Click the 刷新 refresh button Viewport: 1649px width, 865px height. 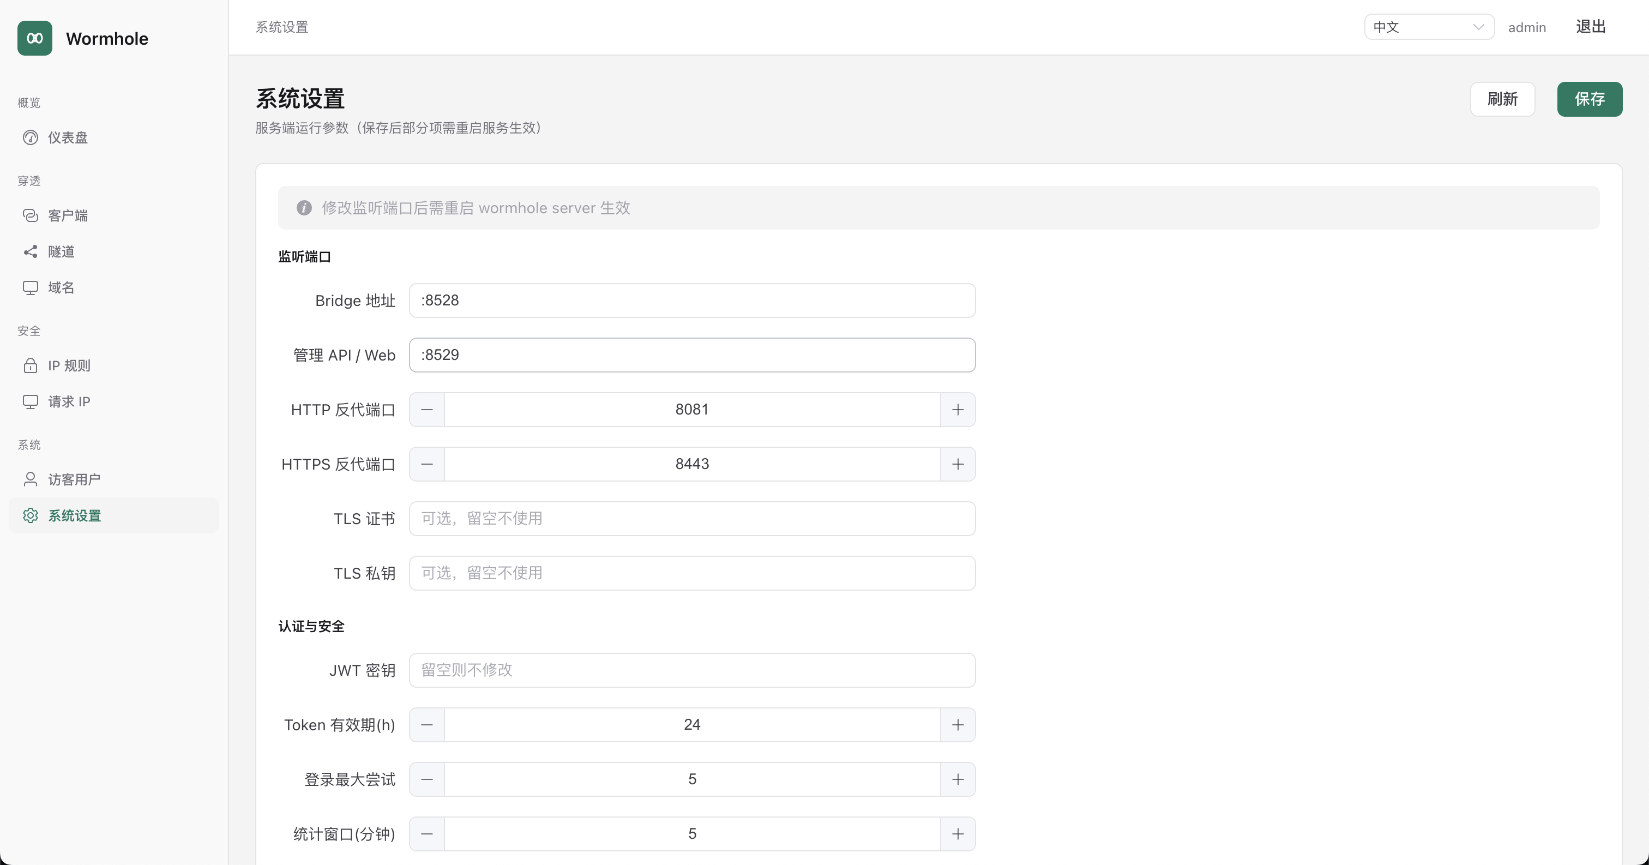[1502, 99]
